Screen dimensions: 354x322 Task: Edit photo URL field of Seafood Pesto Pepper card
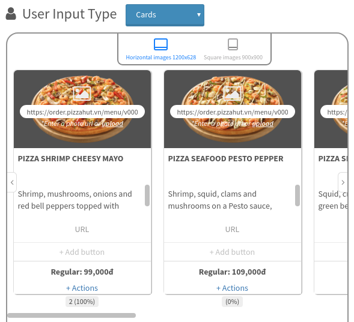pos(233,112)
